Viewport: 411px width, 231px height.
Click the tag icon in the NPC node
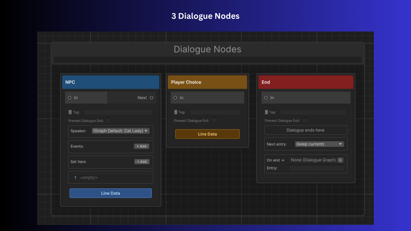70,112
